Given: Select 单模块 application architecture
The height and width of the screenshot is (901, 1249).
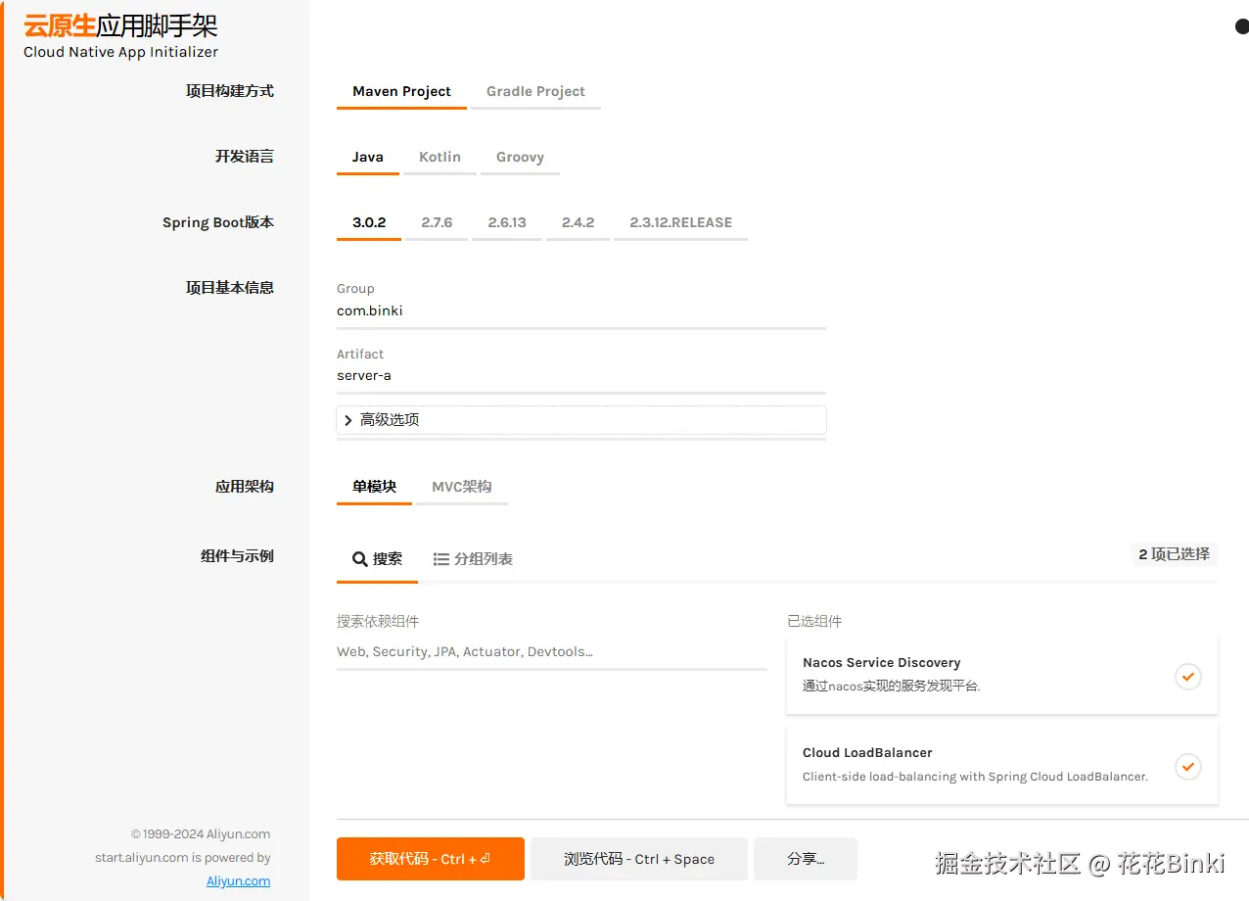Looking at the screenshot, I should [374, 488].
